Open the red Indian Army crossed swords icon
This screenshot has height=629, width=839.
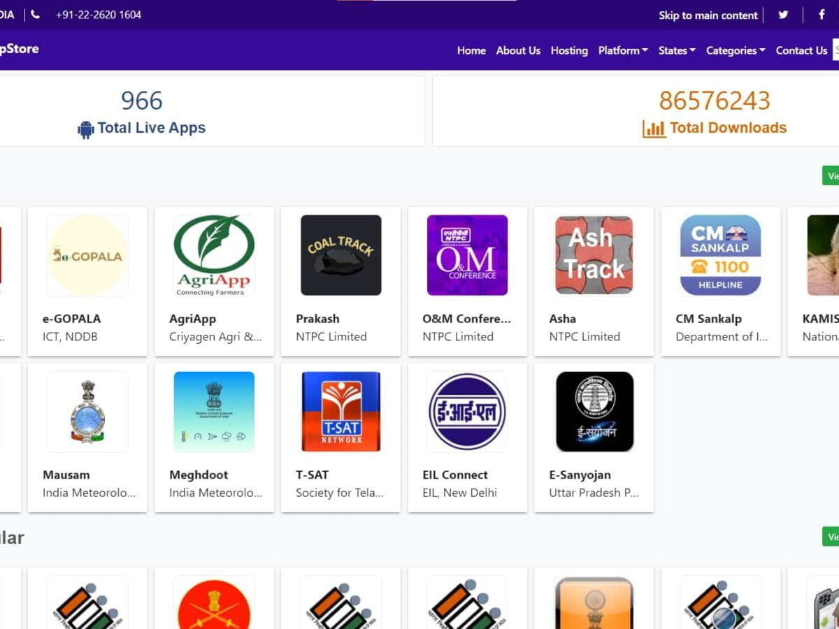(214, 602)
